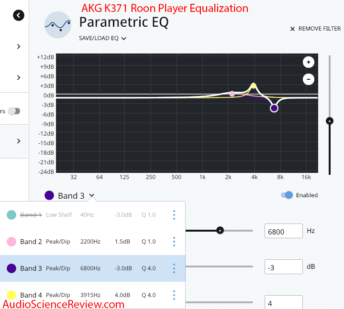Click the Q slider track
This screenshot has width=344, height=309.
tap(219, 302)
